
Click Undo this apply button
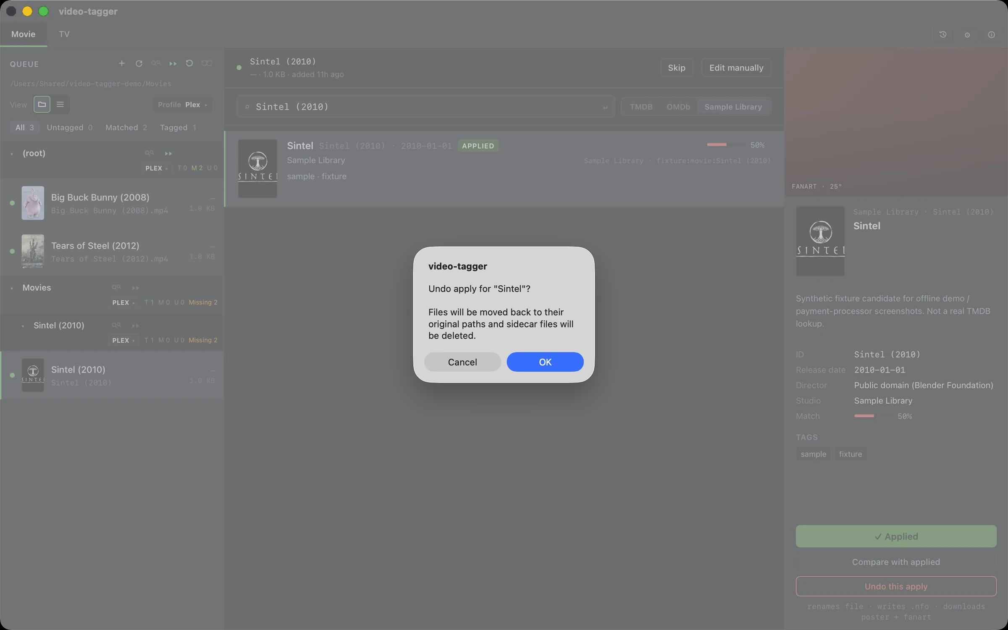(x=896, y=586)
